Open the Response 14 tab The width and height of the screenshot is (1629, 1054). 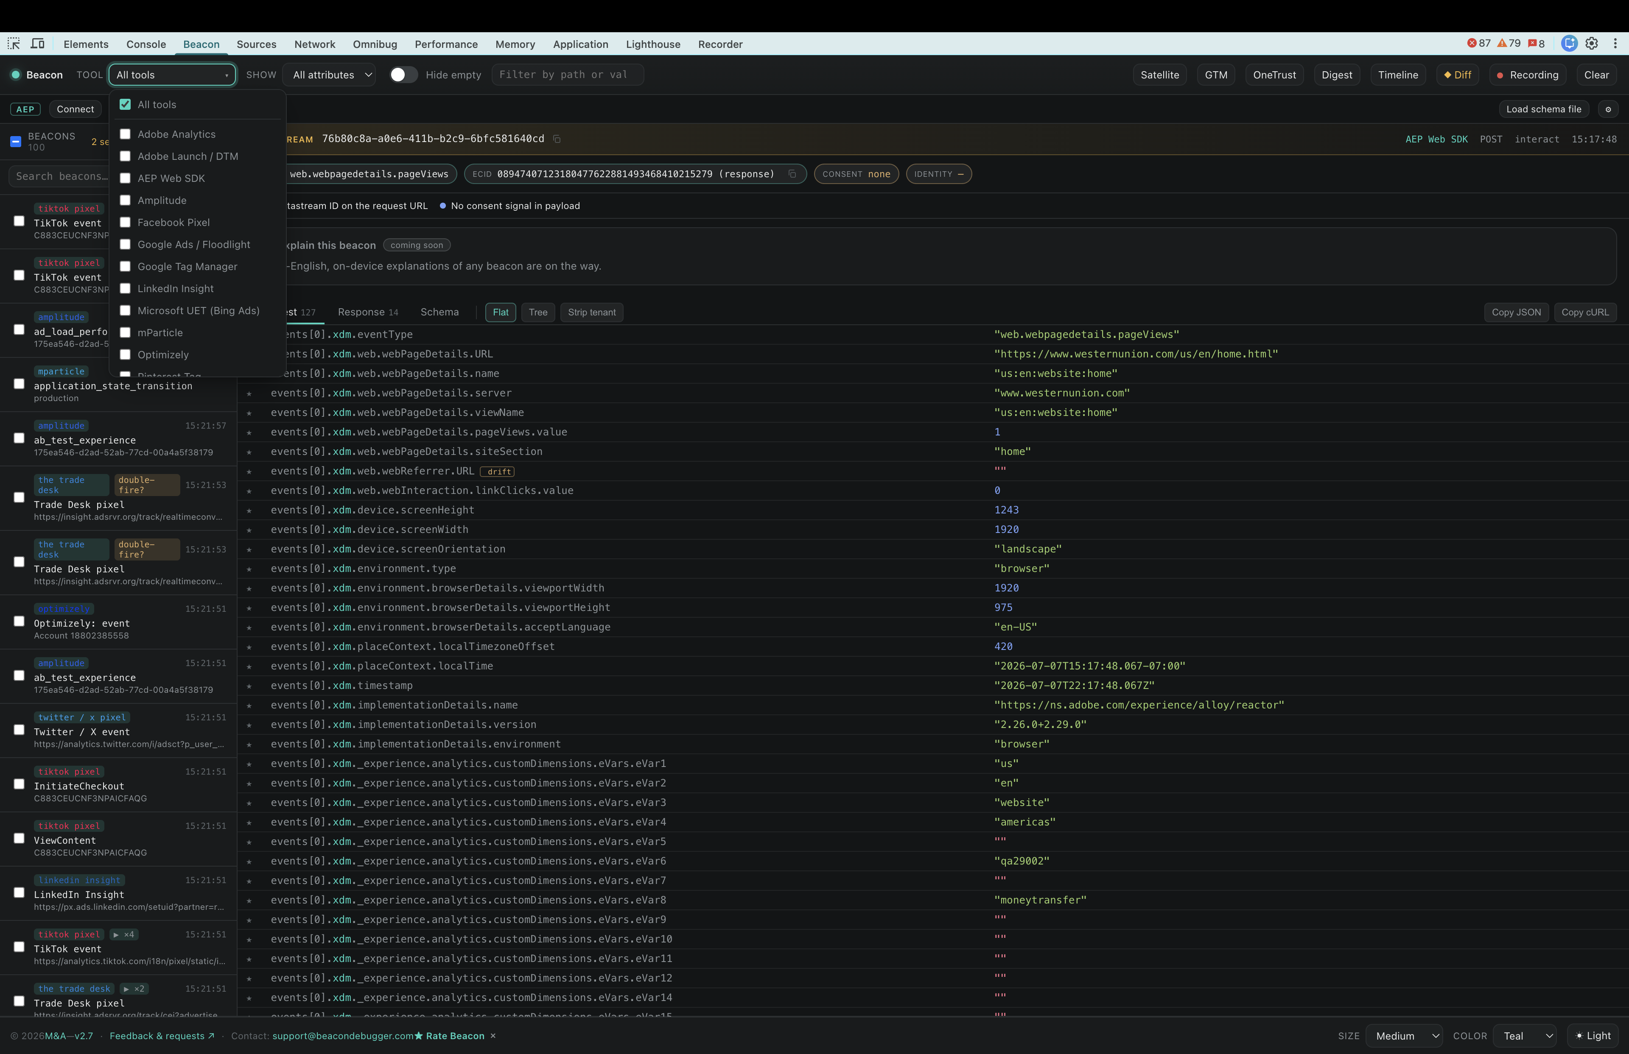click(x=367, y=312)
